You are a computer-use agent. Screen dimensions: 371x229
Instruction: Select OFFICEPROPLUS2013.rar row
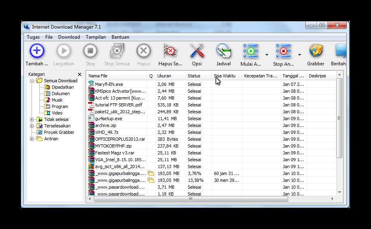tap(211, 139)
